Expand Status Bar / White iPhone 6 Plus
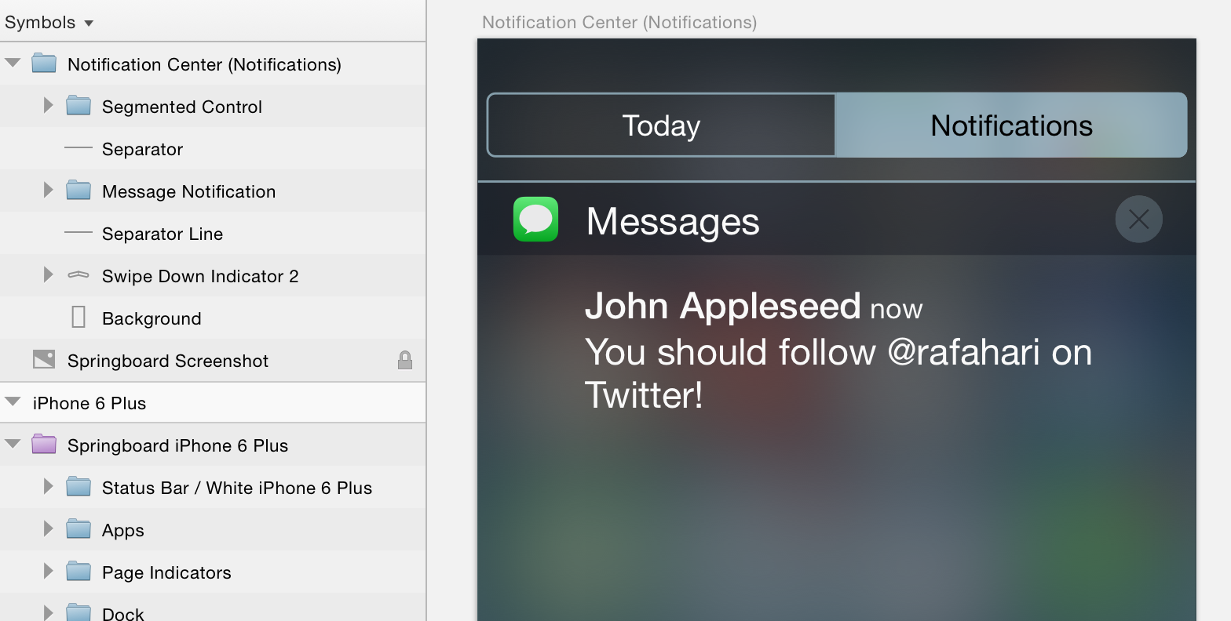 click(x=49, y=486)
